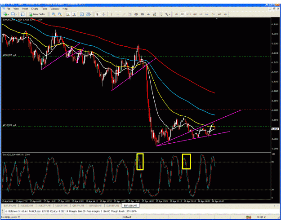The image size is (281, 220).
Task: Toggle chart shift icon
Action: (74, 14)
